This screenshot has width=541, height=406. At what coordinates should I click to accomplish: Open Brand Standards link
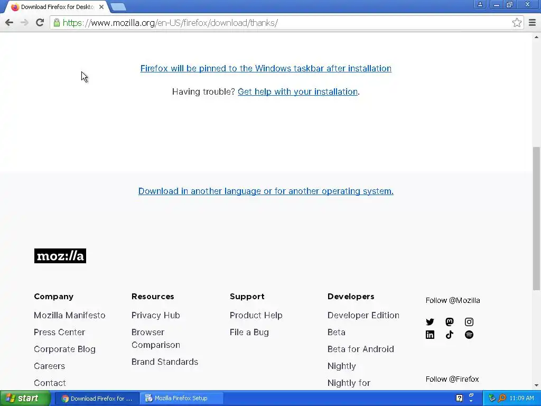[165, 362]
